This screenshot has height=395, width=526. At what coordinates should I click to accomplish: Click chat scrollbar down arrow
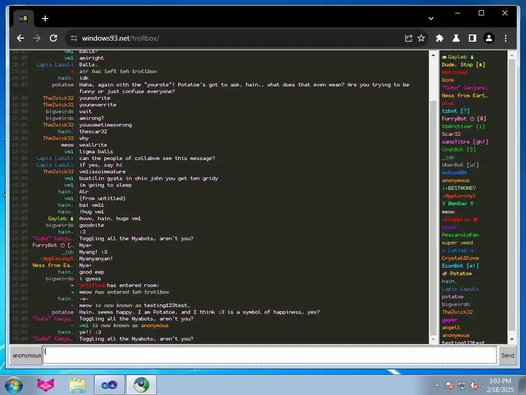coord(433,339)
